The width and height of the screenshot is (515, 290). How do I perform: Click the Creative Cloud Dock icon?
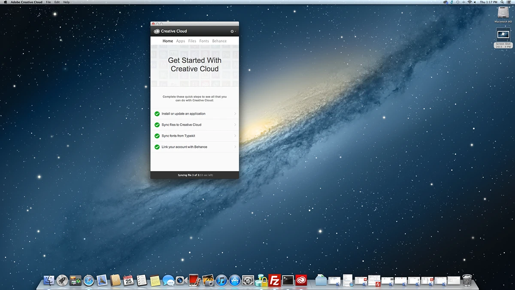[x=301, y=281]
